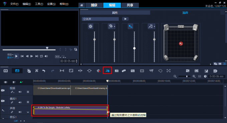The width and height of the screenshot is (227, 123).
Task: Click the video track volume fader
Action: pyautogui.click(x=94, y=39)
